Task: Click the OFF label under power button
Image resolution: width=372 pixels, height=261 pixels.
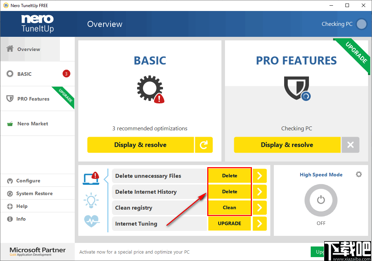Action: [321, 223]
